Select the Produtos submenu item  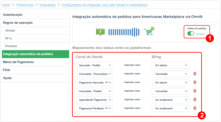[x=35, y=46]
